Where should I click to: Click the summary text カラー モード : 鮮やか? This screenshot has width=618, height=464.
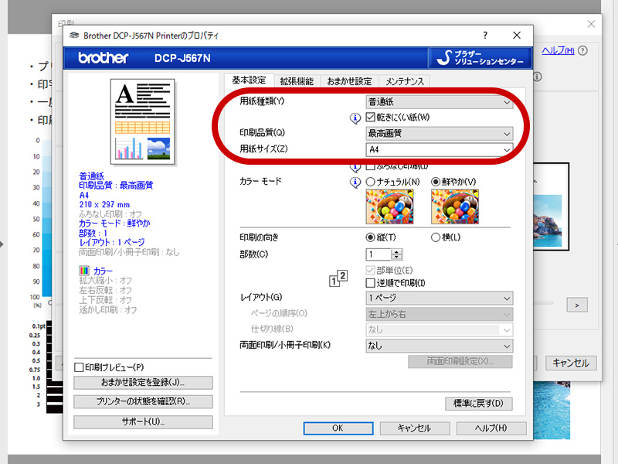tap(114, 223)
